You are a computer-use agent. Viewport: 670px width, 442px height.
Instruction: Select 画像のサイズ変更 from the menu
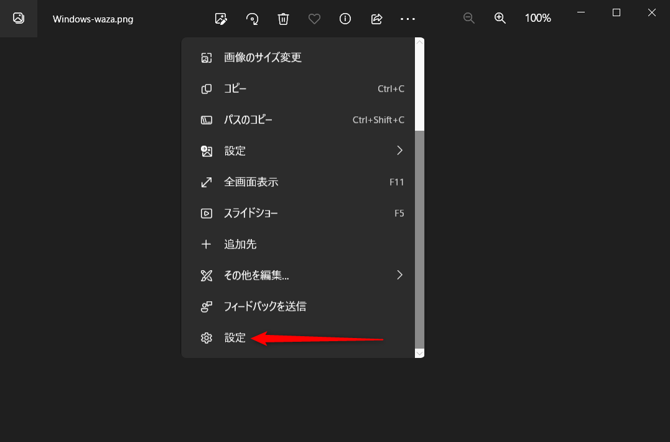[x=263, y=57]
